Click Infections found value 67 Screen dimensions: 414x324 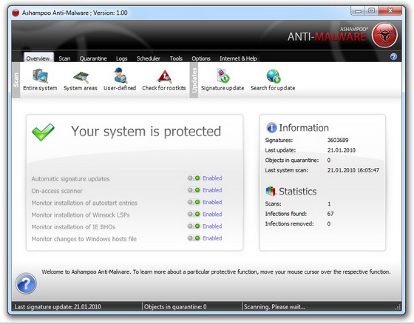pyautogui.click(x=330, y=214)
